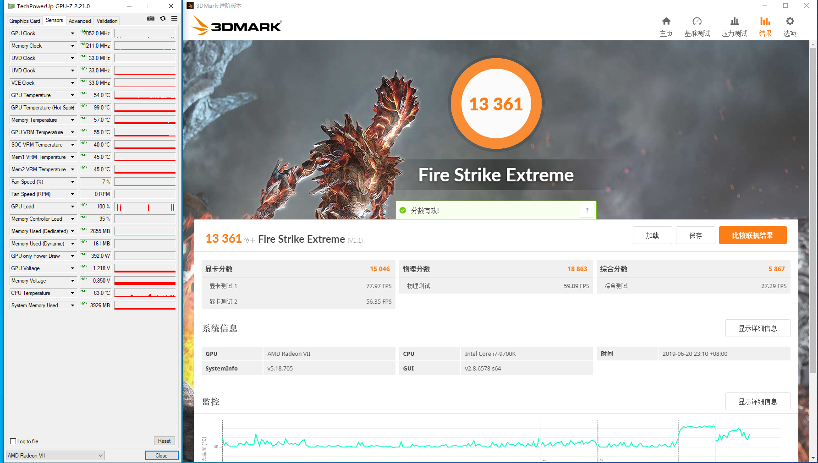
Task: Click the 3DMark app icon in title bar
Action: [190, 5]
